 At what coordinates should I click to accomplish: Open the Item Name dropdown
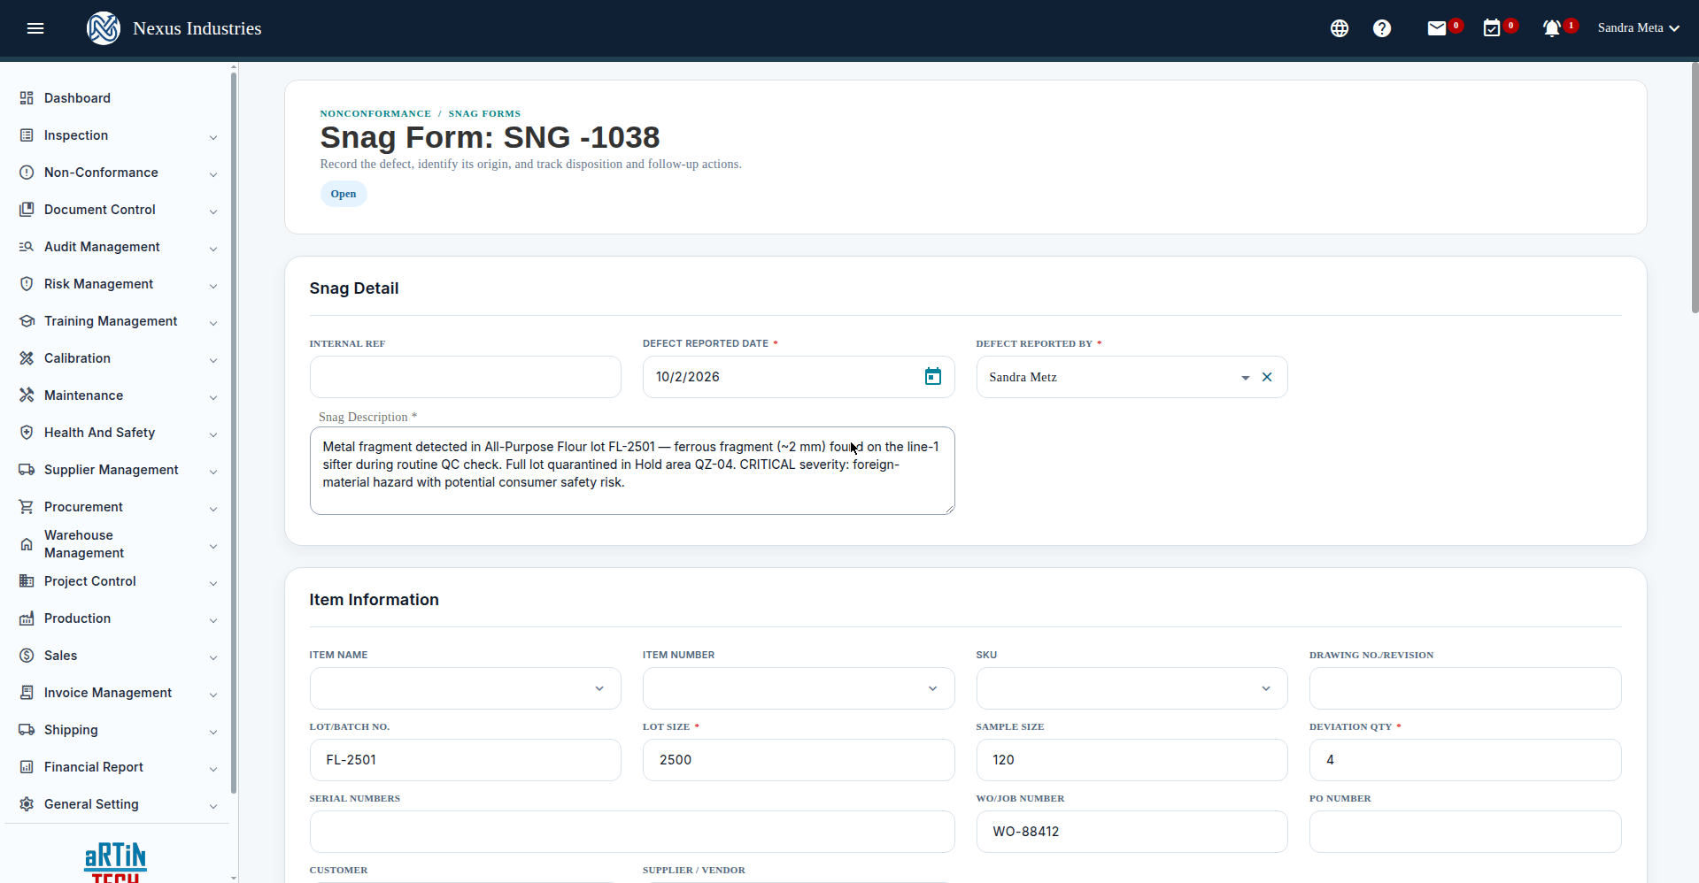pyautogui.click(x=466, y=688)
